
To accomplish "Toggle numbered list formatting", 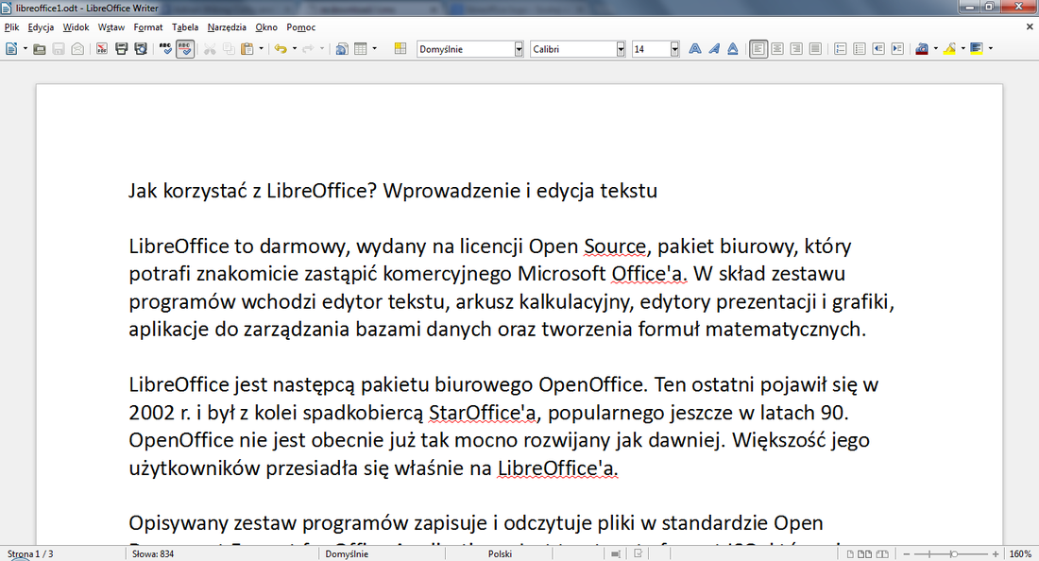I will pos(841,48).
